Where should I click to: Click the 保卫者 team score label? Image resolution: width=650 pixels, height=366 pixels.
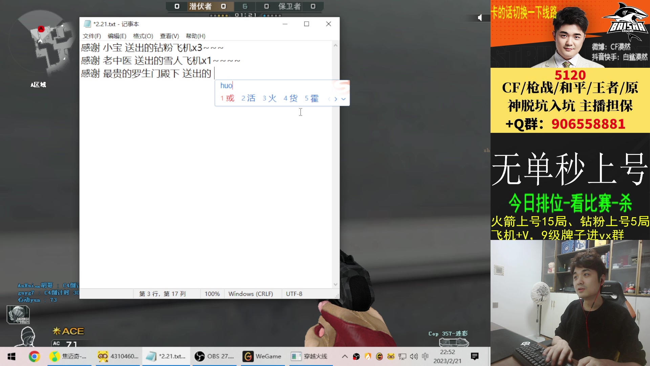[289, 6]
